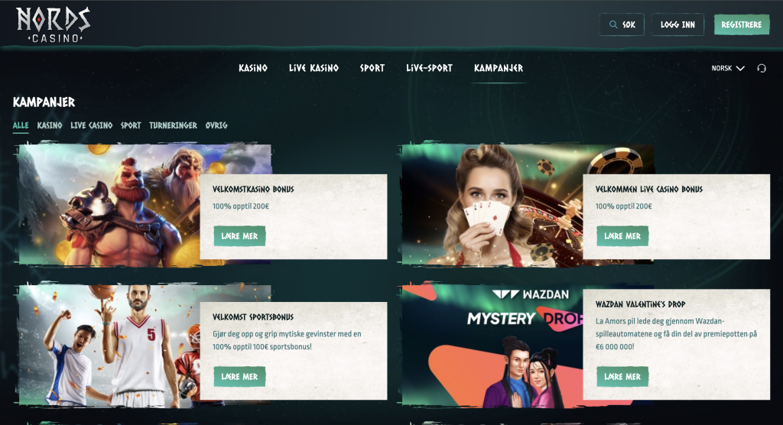The image size is (783, 425).
Task: Select the Øvrig filter tab
Action: [x=216, y=125]
